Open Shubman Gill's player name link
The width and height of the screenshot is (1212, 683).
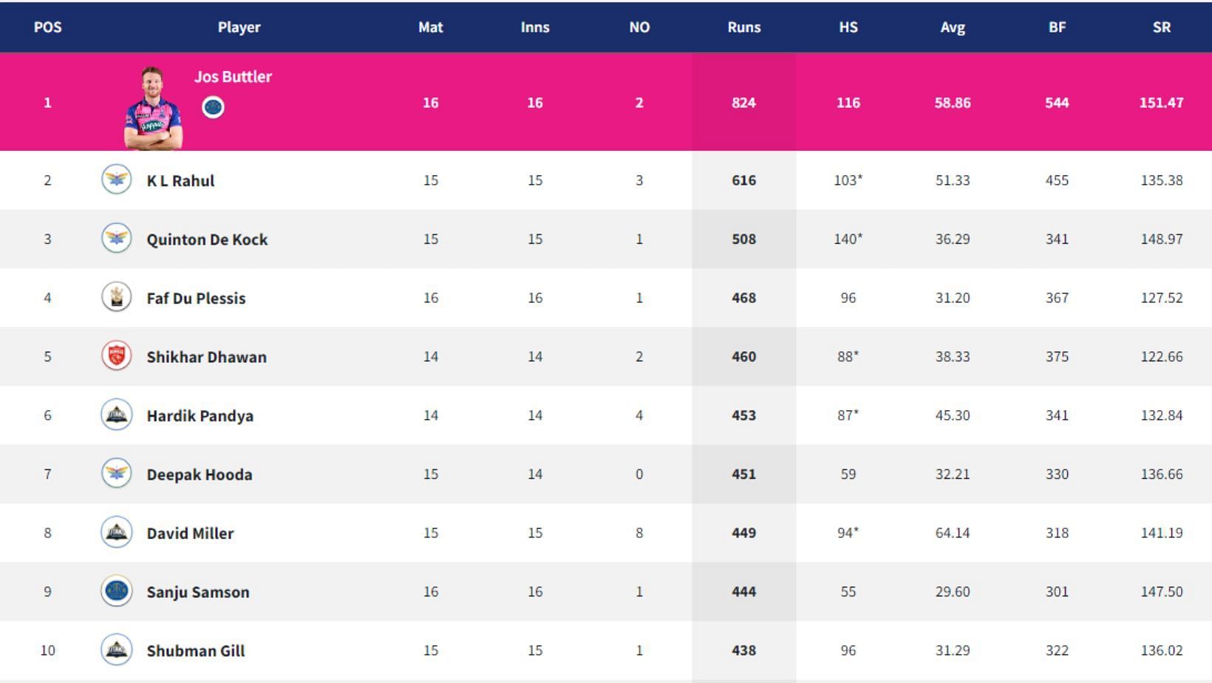(196, 650)
